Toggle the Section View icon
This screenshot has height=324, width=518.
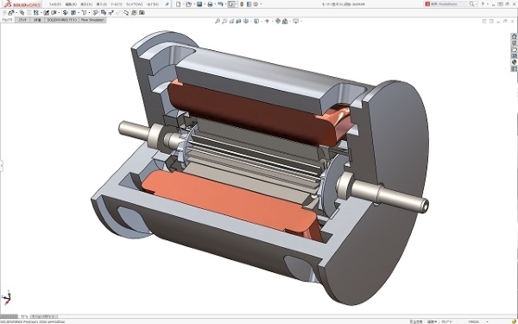pos(238,21)
